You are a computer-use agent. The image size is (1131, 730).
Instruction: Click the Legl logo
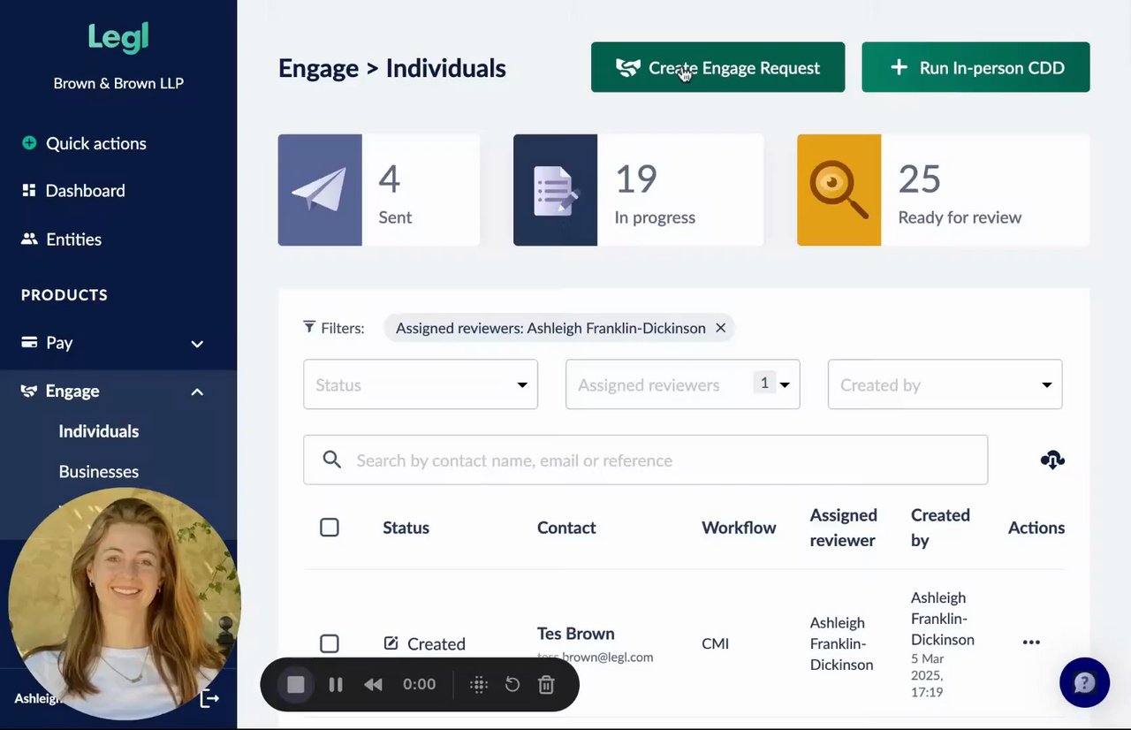point(118,37)
